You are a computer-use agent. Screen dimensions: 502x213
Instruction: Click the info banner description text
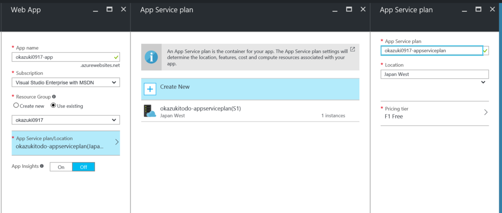[x=257, y=57]
